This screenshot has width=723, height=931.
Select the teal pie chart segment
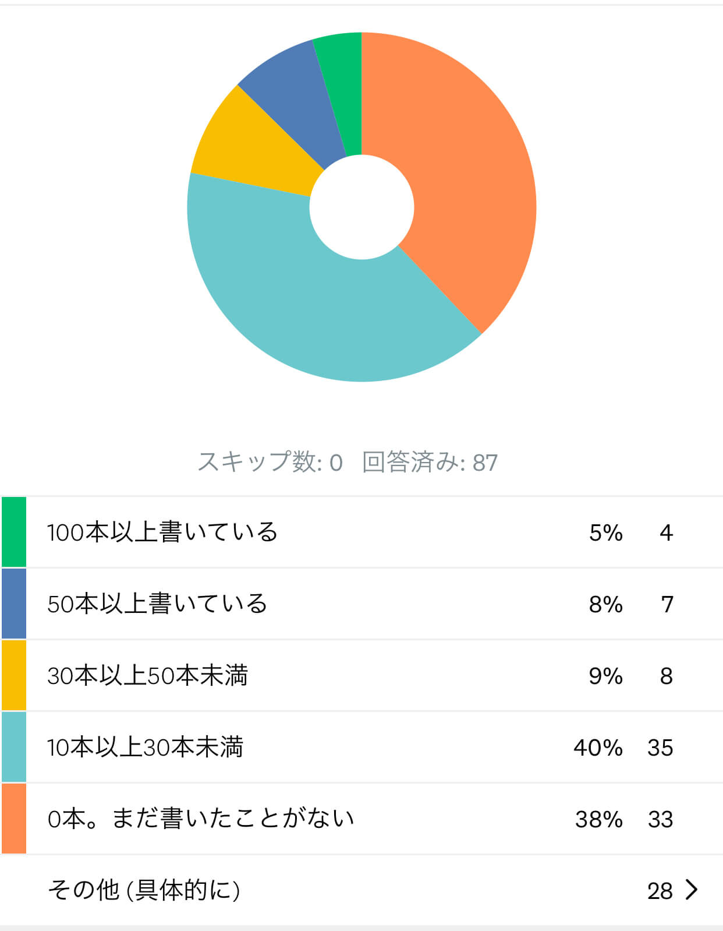pyautogui.click(x=303, y=303)
